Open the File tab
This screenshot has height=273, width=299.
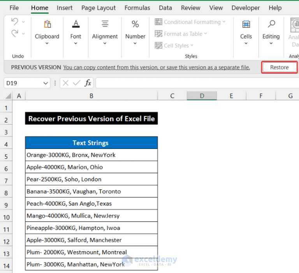[x=14, y=8]
